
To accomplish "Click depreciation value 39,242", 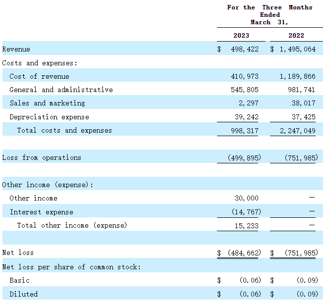I will (247, 117).
